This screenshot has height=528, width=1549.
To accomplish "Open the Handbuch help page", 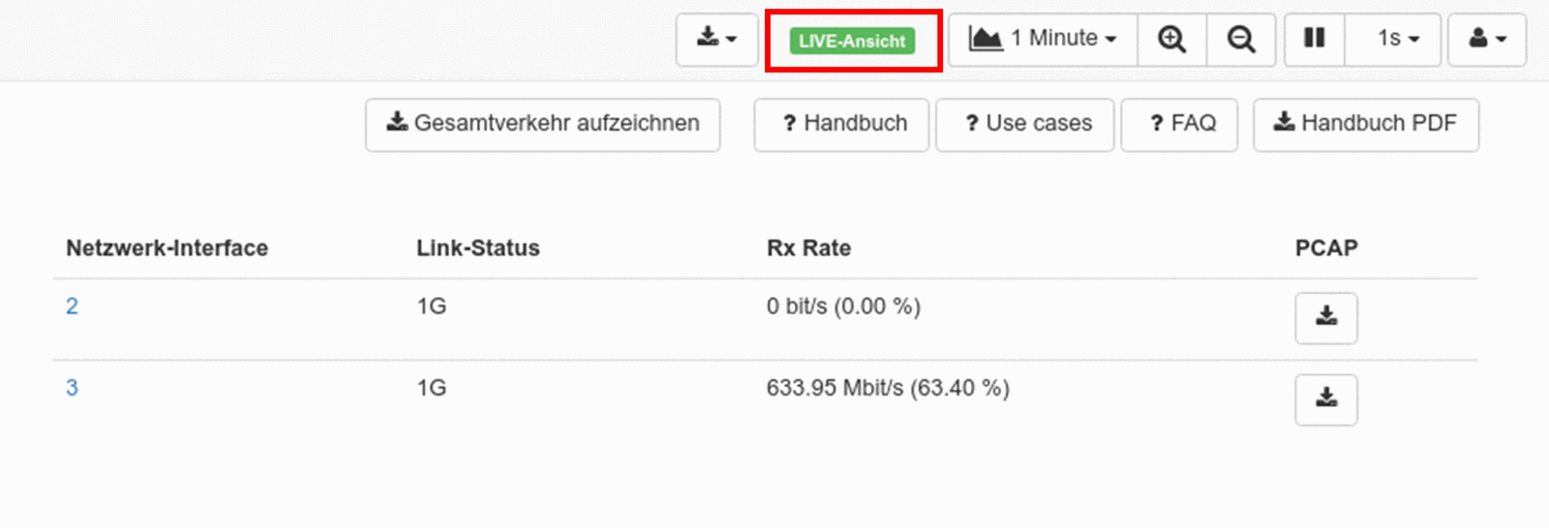I will [842, 124].
